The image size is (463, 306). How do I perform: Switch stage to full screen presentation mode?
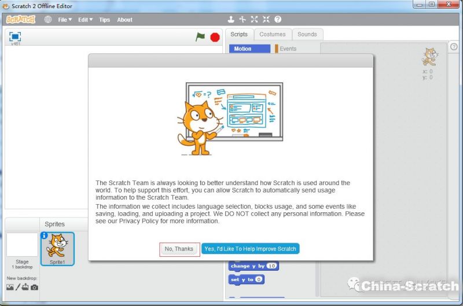click(x=15, y=36)
